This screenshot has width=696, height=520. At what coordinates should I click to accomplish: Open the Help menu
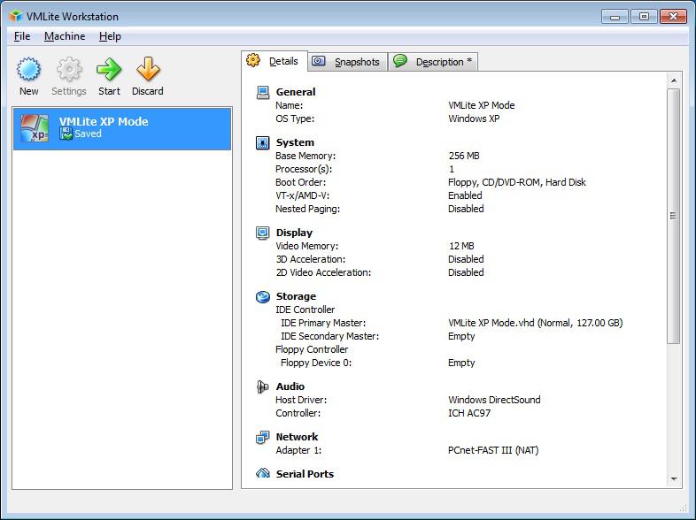pyautogui.click(x=110, y=36)
